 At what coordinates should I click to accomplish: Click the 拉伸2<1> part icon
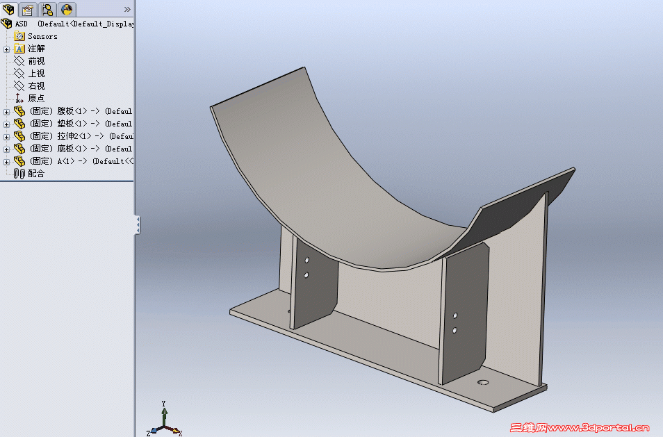[x=19, y=136]
